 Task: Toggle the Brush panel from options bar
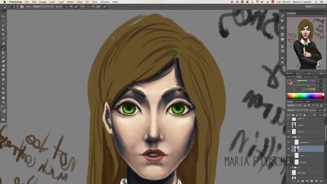coord(22,7)
